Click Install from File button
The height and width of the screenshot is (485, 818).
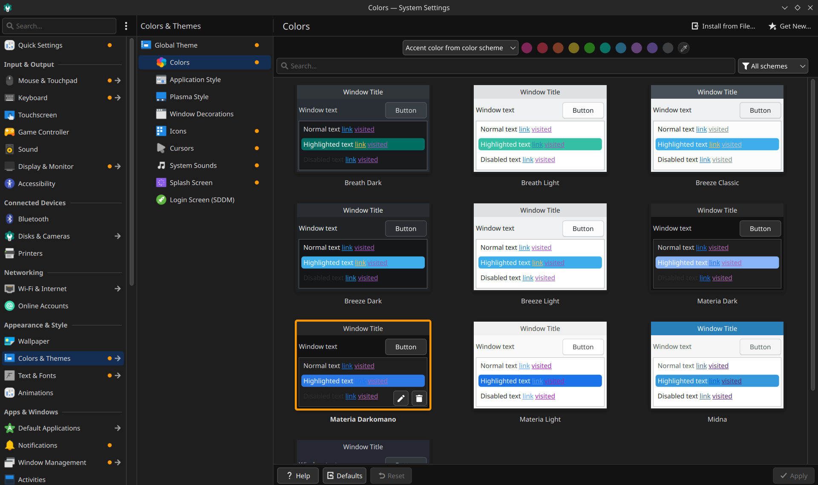(723, 26)
